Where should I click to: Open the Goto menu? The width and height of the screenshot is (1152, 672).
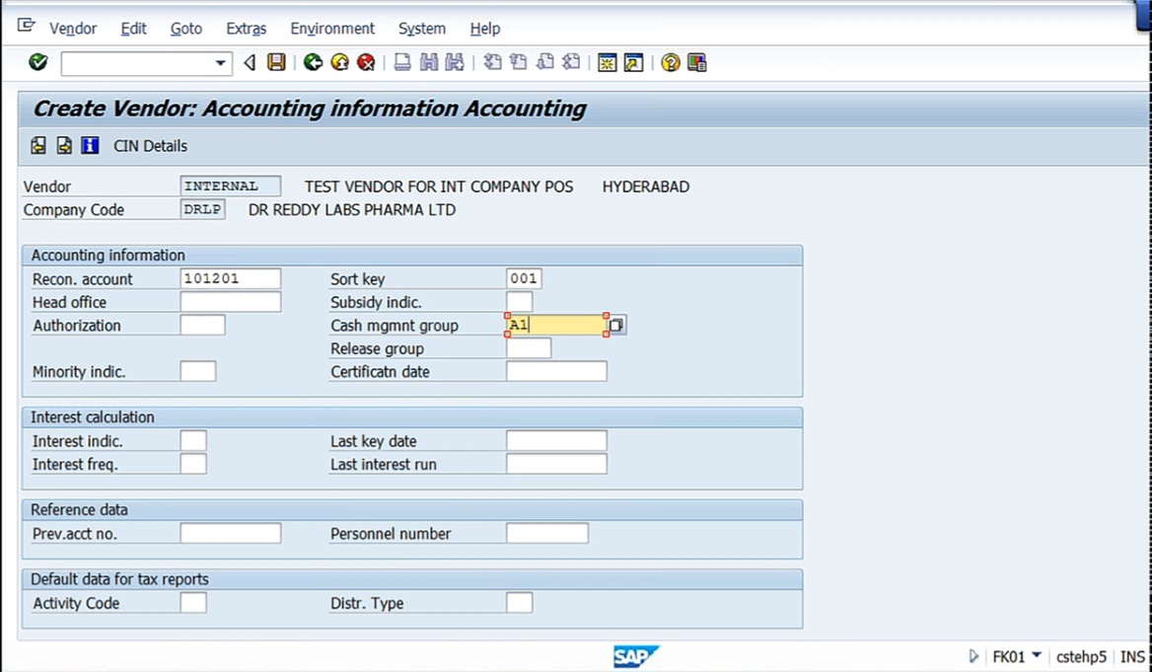coord(185,28)
